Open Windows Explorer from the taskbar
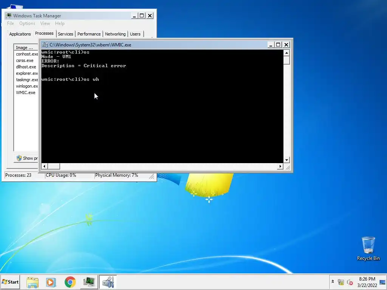This screenshot has width=387, height=290. point(33,282)
